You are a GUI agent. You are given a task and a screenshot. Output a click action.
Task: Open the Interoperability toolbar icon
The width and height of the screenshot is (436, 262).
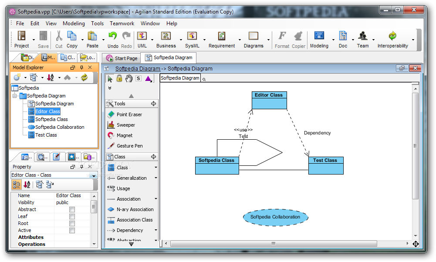click(x=392, y=36)
